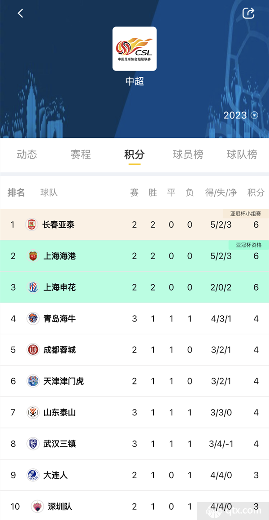Open the 球员榜 tab
The image size is (269, 520).
[188, 154]
